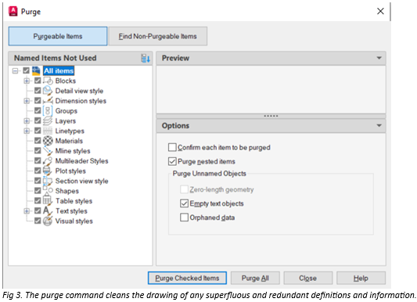Click the Visual styles icon
Image resolution: width=417 pixels, height=302 pixels.
48,221
